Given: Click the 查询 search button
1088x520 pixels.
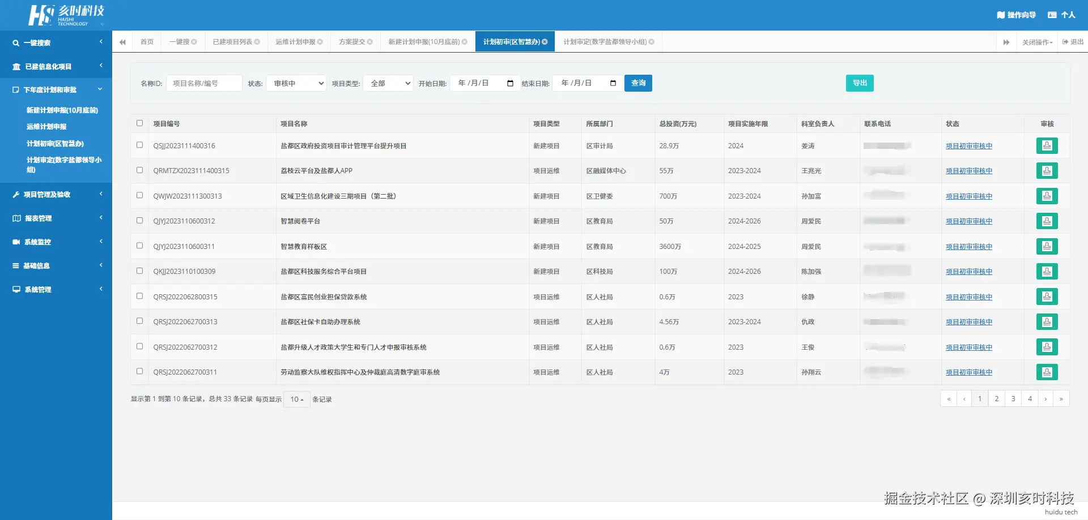Looking at the screenshot, I should 638,83.
